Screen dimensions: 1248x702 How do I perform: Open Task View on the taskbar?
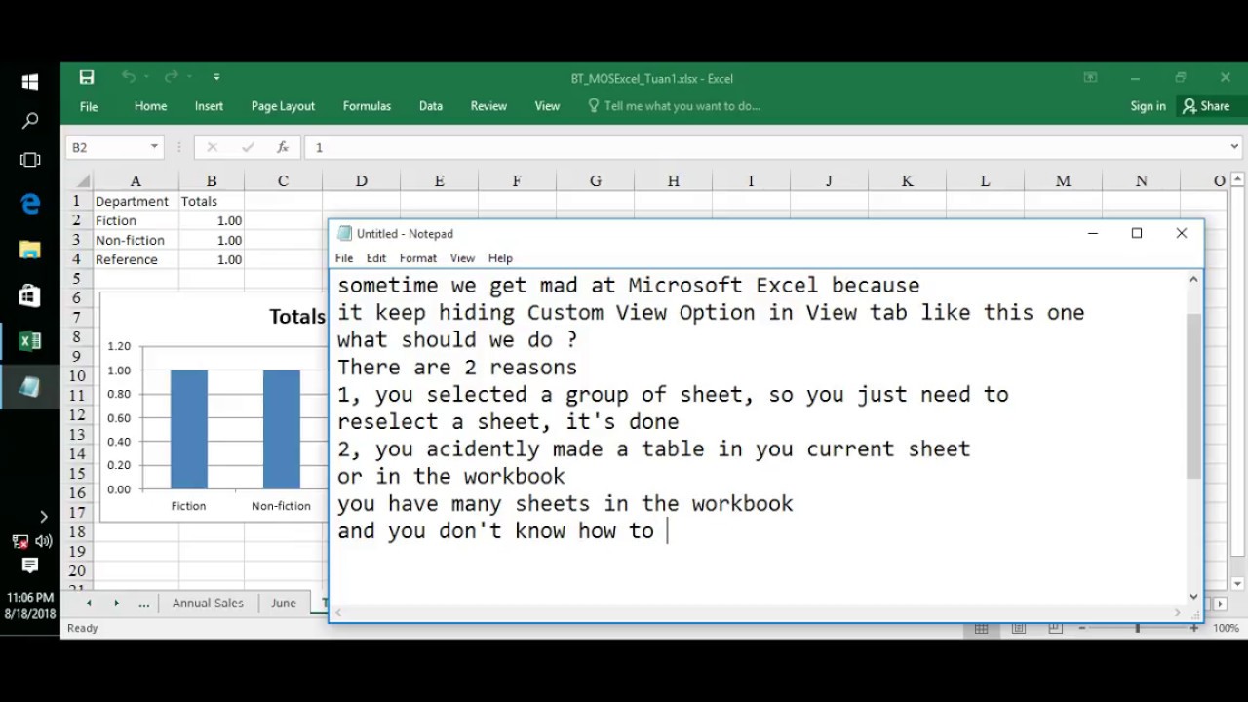[30, 160]
